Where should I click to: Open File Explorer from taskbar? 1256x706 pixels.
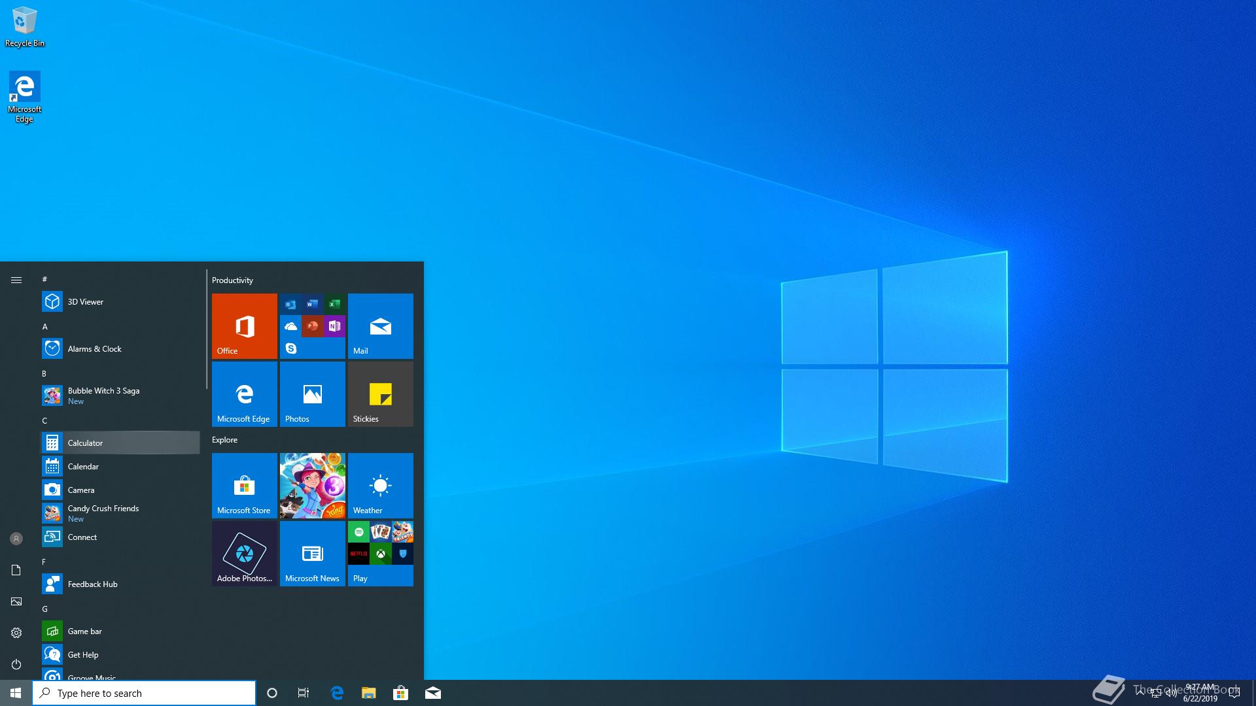(x=369, y=693)
